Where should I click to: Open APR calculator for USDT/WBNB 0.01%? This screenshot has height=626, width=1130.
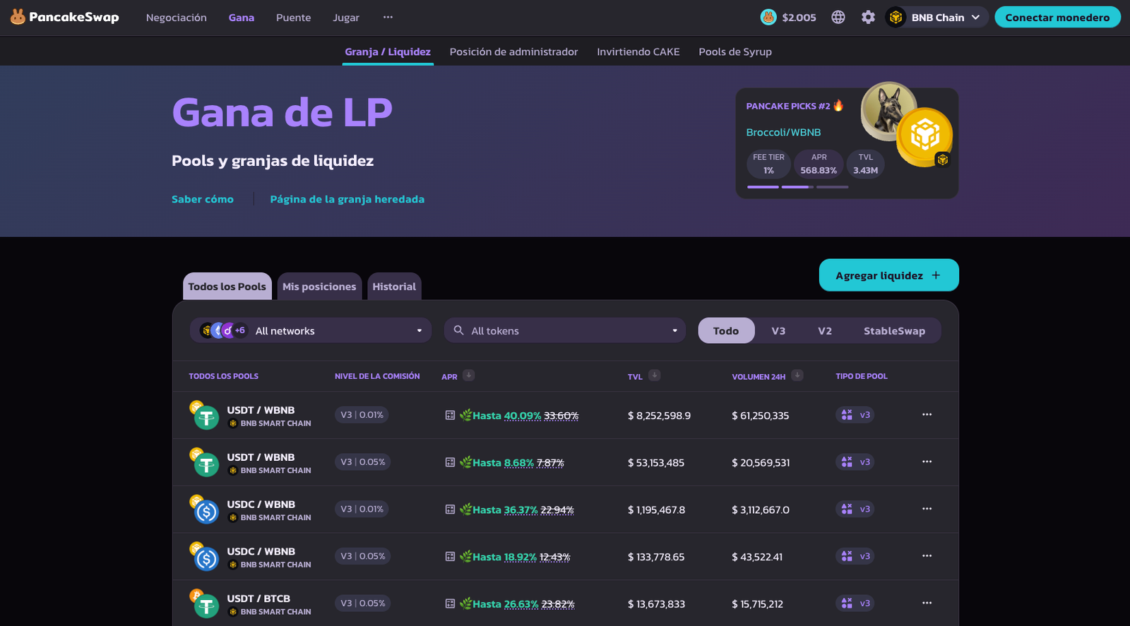click(450, 415)
